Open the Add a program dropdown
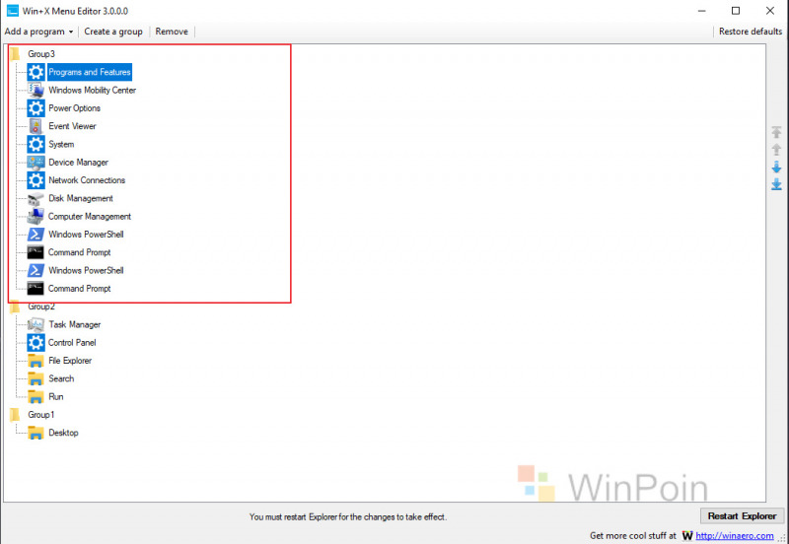The height and width of the screenshot is (544, 789). 38,32
